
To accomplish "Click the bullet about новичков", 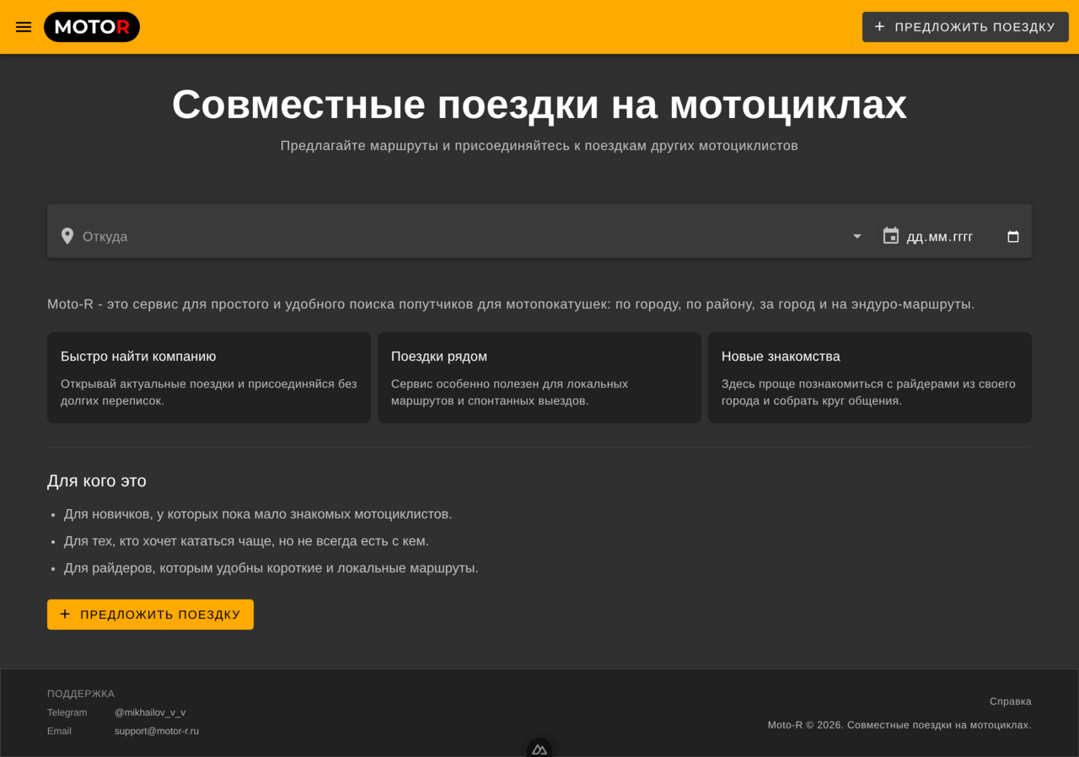I will click(258, 514).
